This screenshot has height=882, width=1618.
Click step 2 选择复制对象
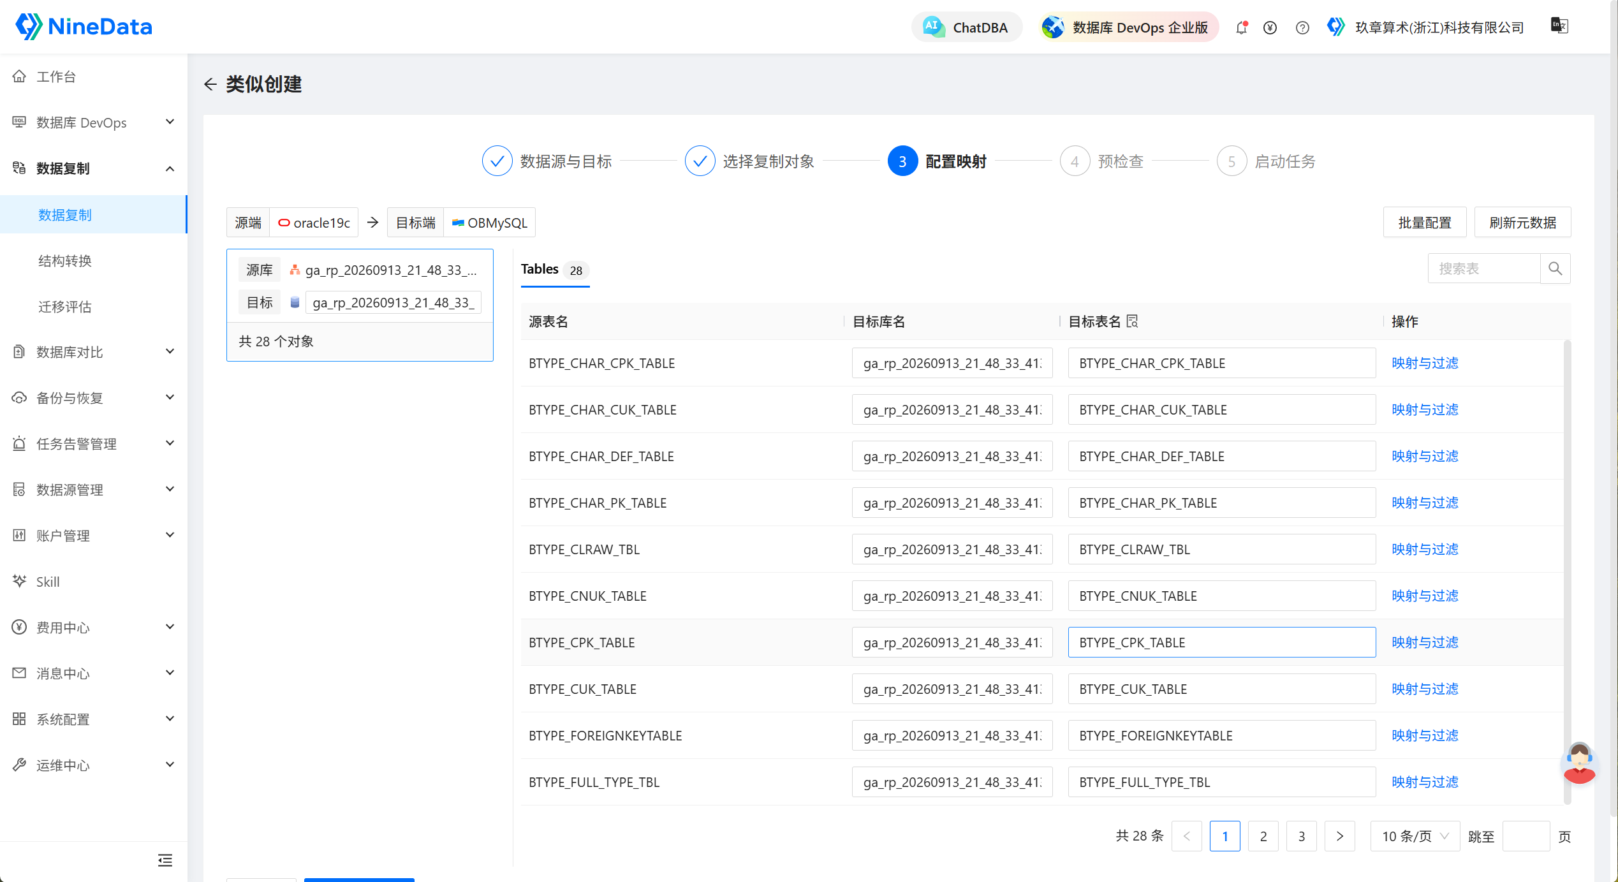point(750,161)
